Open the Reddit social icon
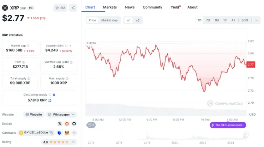264x147 pixels. (x=67, y=124)
